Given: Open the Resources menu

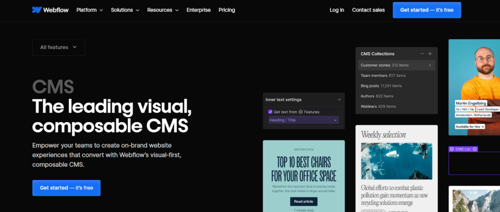Looking at the screenshot, I should (163, 10).
